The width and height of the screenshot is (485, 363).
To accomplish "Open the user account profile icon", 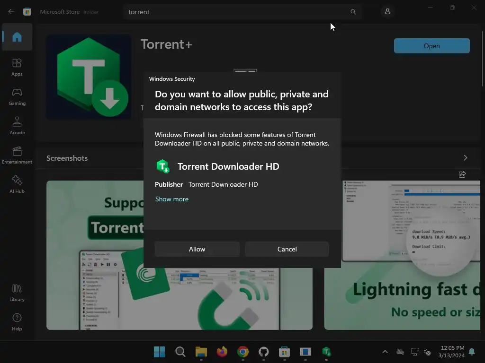I will [x=387, y=12].
